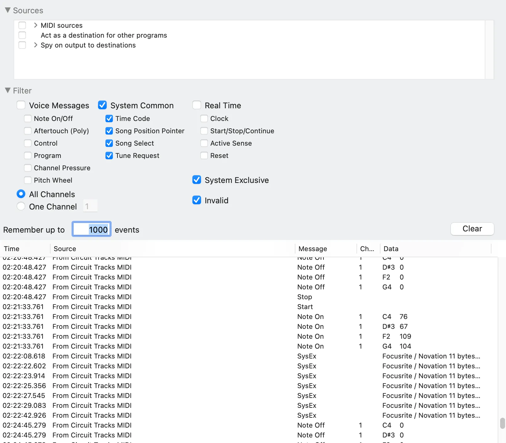Select the One Channel radio button
The image size is (506, 443).
21,206
